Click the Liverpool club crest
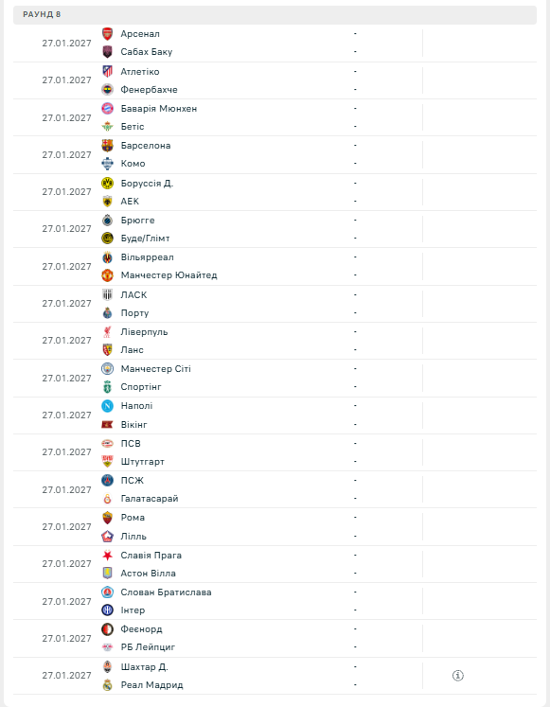This screenshot has width=550, height=707. (x=107, y=332)
